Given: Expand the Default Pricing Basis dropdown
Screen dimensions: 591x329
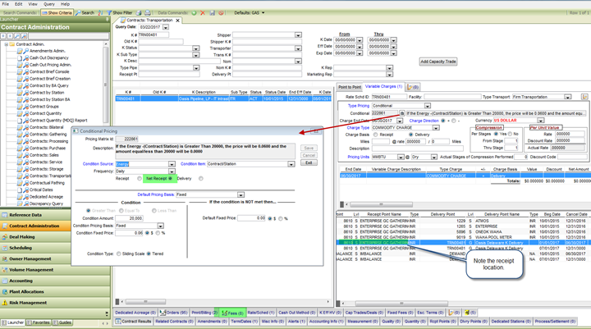Looking at the screenshot, I should point(239,194).
